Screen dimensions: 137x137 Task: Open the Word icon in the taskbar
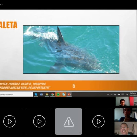pos(41,95)
